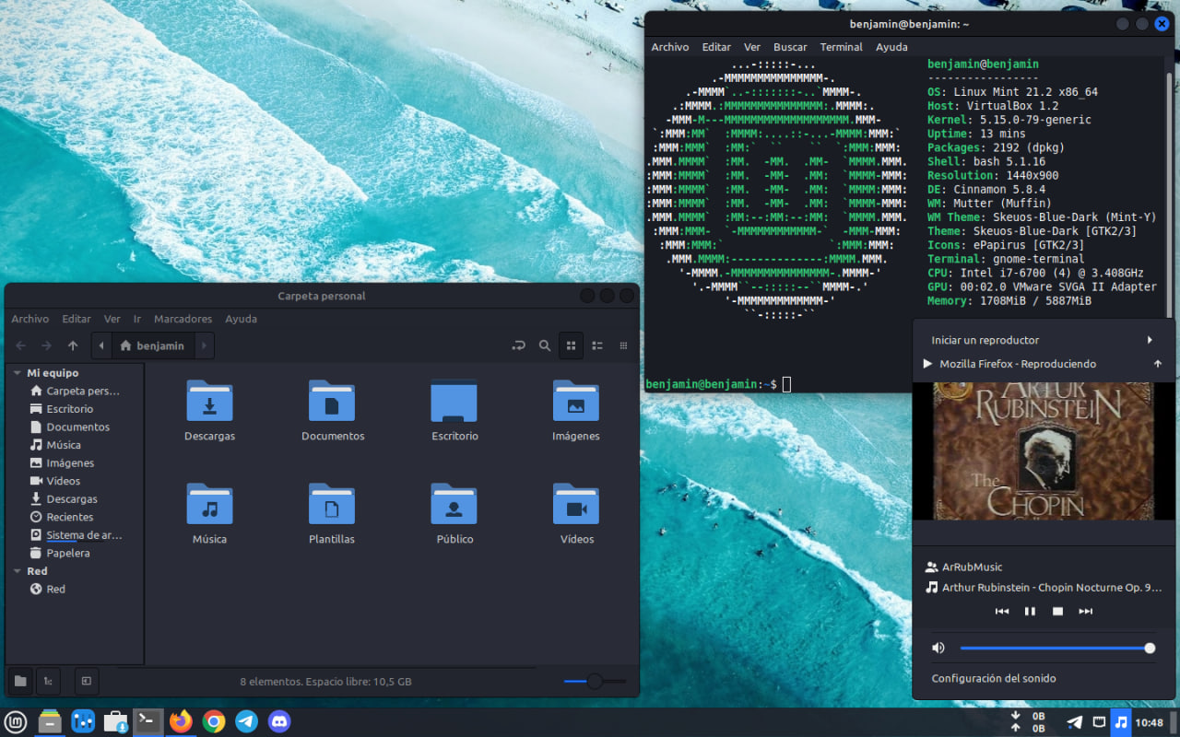This screenshot has width=1180, height=737.
Task: Go up to parent folder arrow
Action: point(73,345)
